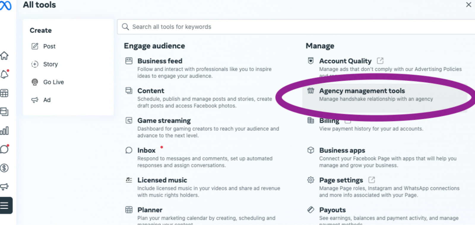Click the Payouts ticket icon
The height and width of the screenshot is (225, 475).
tap(311, 210)
